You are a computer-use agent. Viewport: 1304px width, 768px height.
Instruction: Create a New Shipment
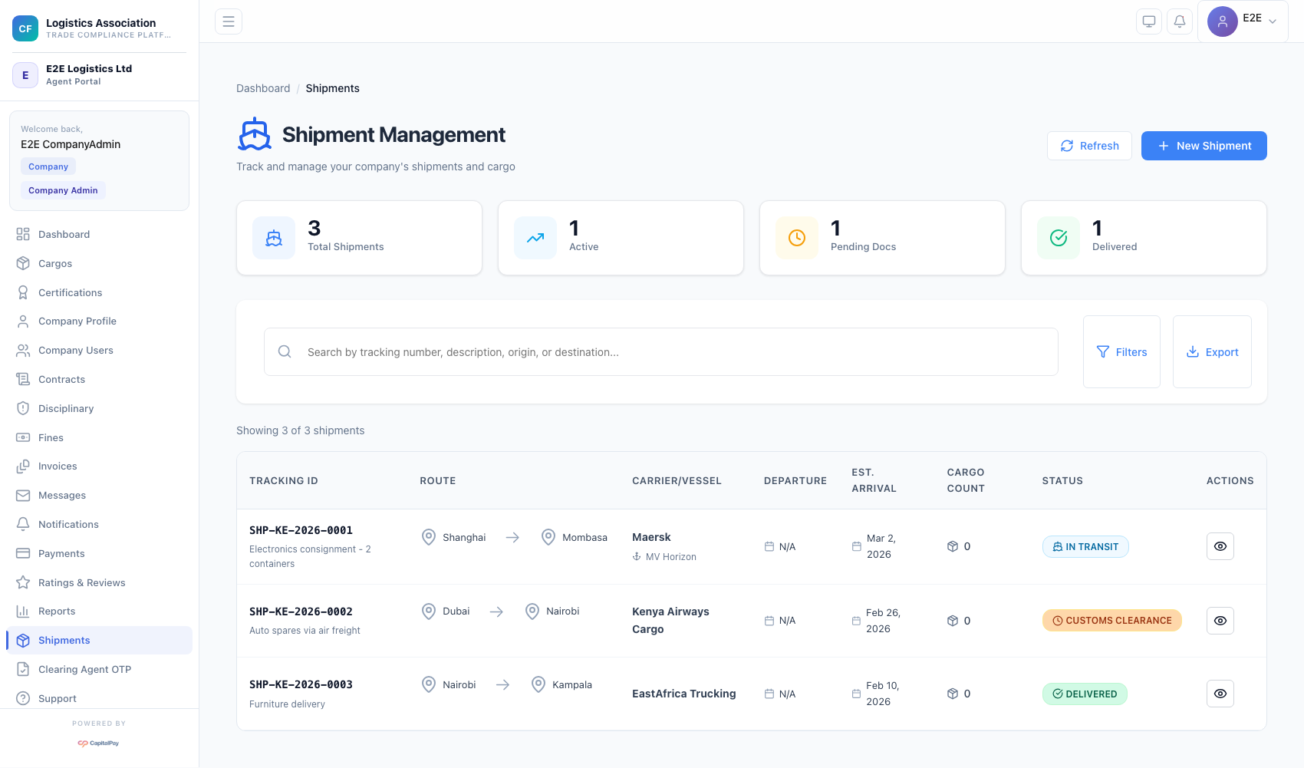[x=1204, y=145]
